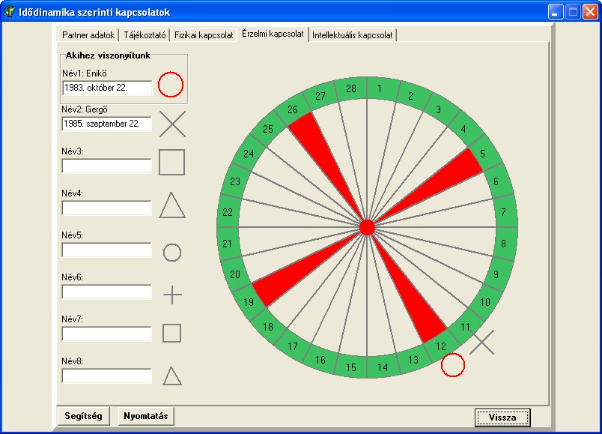
Task: Click the red circle symbol beside Név1
Action: [x=171, y=85]
